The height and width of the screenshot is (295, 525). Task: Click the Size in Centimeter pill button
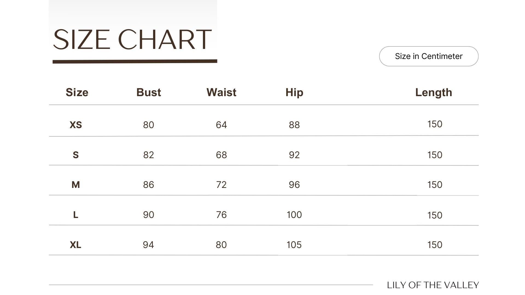point(429,56)
